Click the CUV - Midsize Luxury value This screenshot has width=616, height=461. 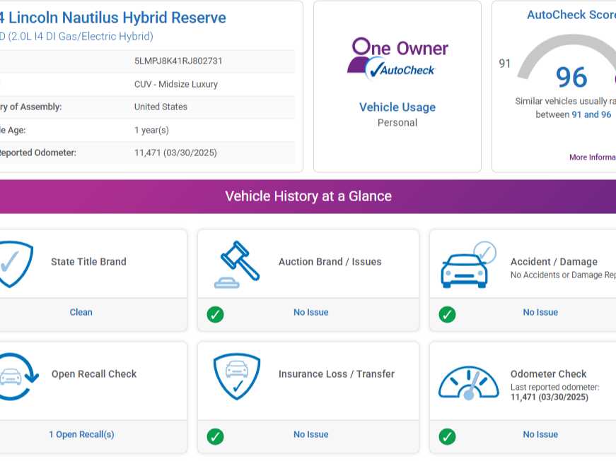coord(176,84)
